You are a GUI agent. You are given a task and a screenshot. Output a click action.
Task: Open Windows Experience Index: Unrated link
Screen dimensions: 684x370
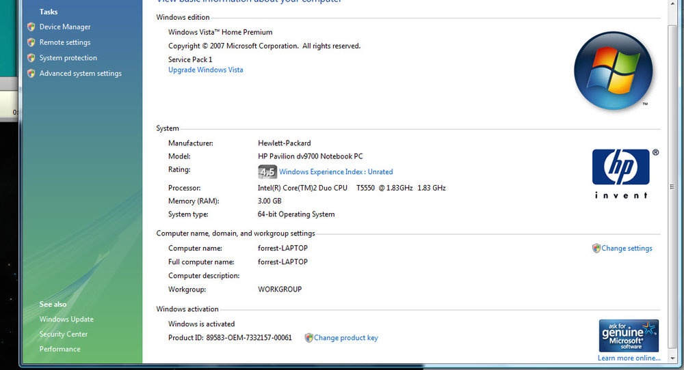336,172
